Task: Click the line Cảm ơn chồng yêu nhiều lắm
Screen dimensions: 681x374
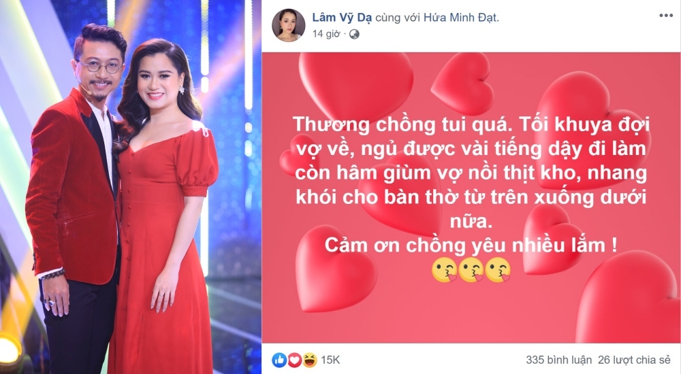Action: pyautogui.click(x=471, y=245)
